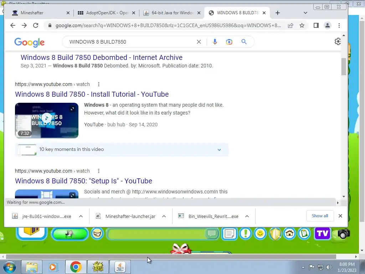365x274 pixels.
Task: Open a new Chrome tab
Action: 277,13
